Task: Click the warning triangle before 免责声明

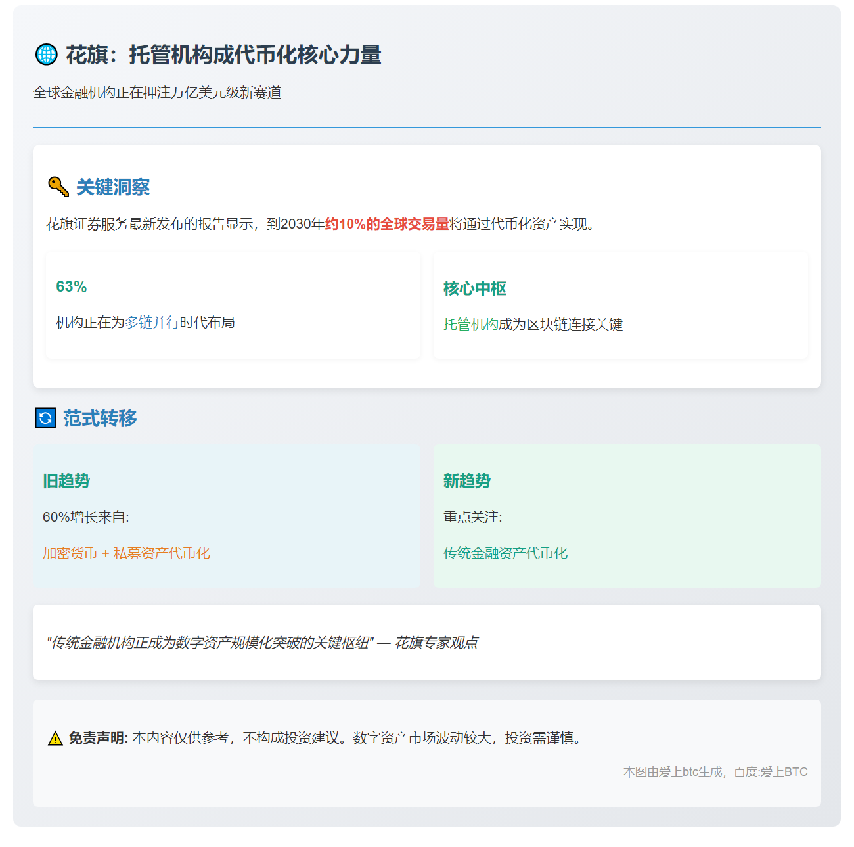Action: click(x=54, y=738)
